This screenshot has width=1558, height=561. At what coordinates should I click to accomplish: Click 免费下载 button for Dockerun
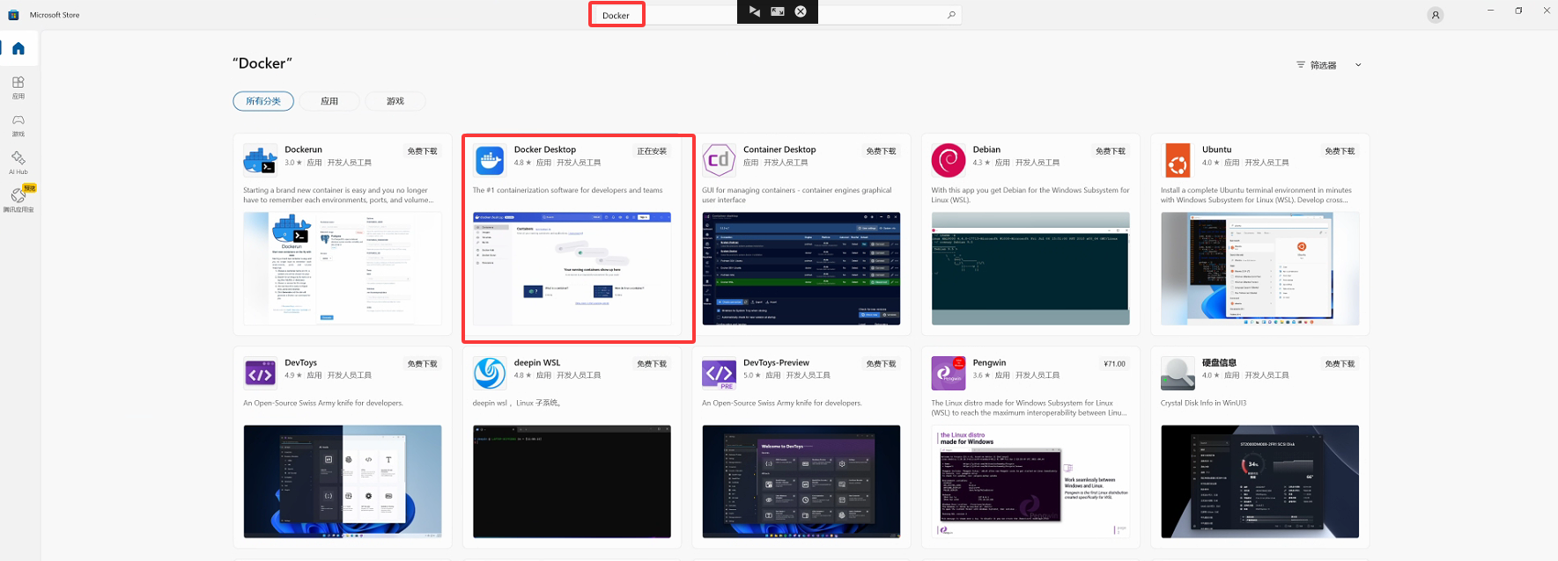coord(423,151)
